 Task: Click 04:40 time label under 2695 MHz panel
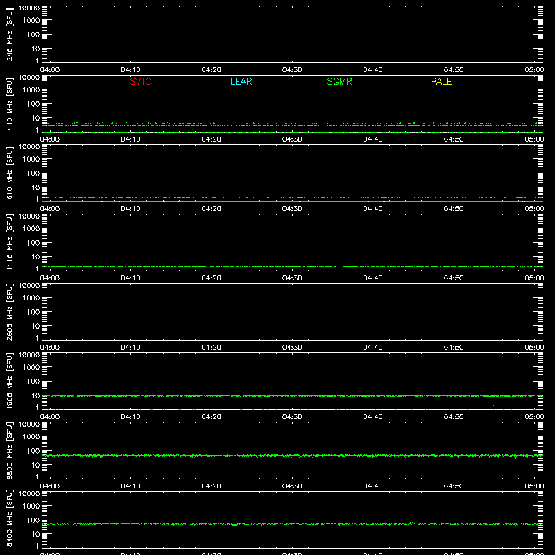tap(373, 348)
